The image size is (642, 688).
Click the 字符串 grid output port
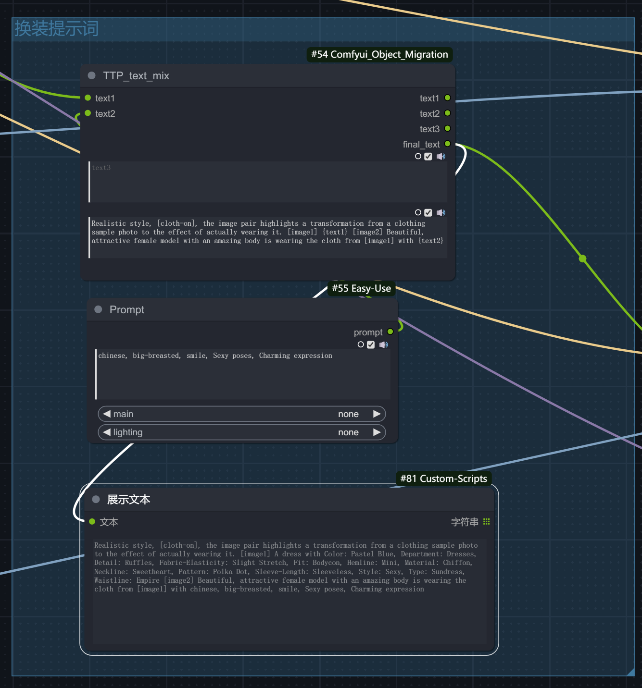[x=487, y=521]
